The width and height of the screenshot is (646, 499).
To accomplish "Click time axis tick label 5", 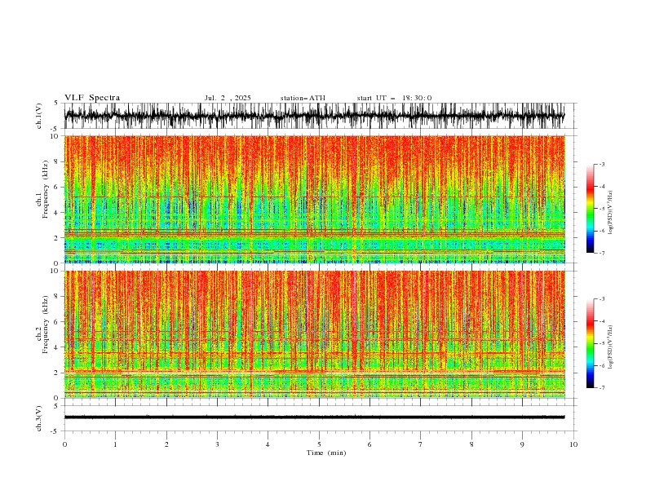I will tap(319, 444).
